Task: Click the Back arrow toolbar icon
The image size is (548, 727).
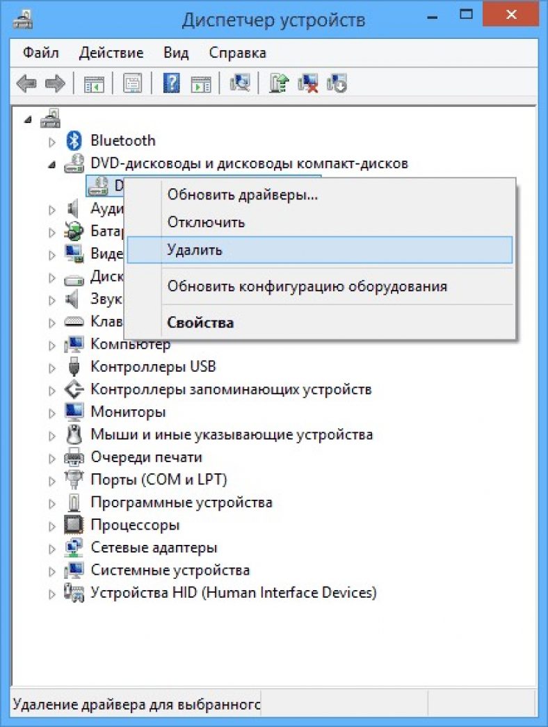Action: pos(26,83)
